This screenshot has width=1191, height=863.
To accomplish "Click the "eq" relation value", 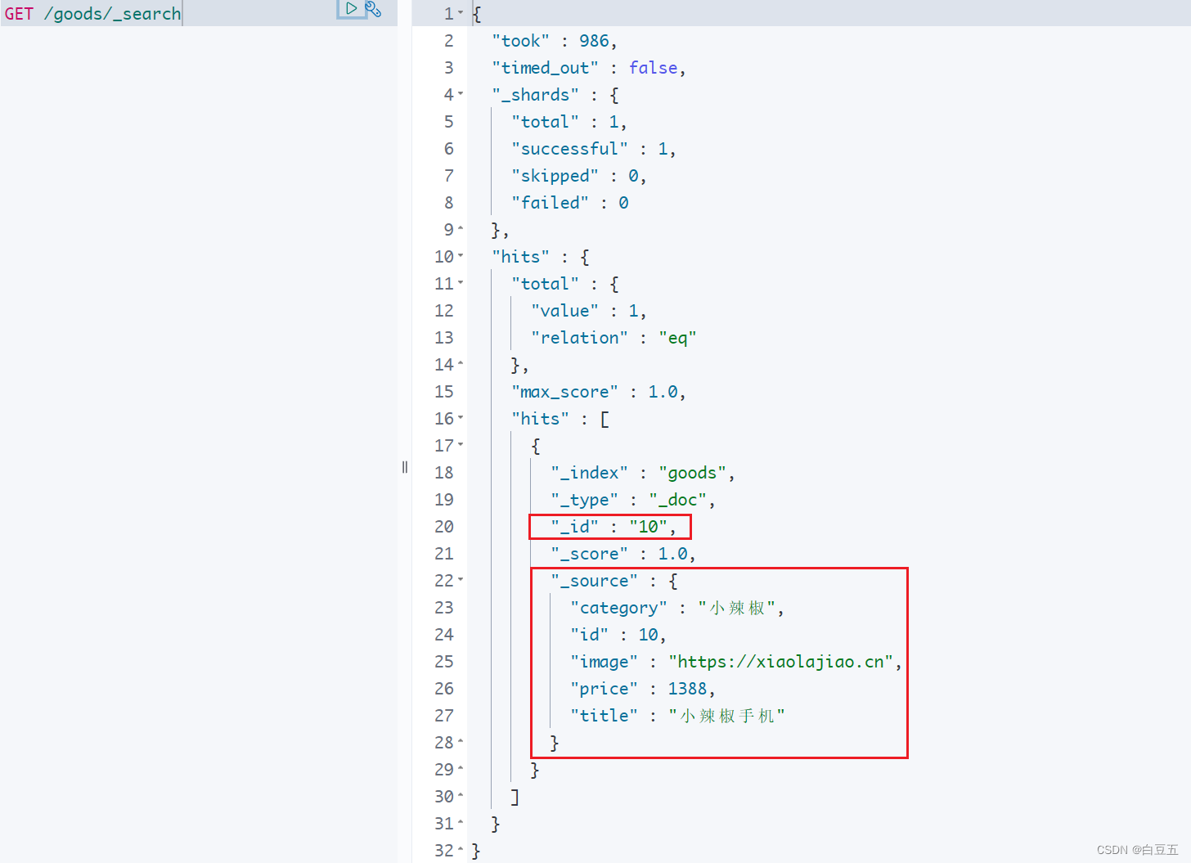I will [x=677, y=338].
